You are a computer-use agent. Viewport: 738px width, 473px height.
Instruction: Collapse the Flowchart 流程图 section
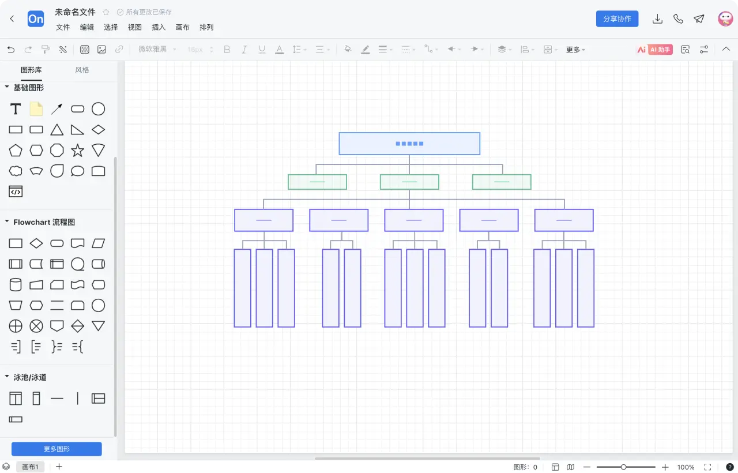7,222
